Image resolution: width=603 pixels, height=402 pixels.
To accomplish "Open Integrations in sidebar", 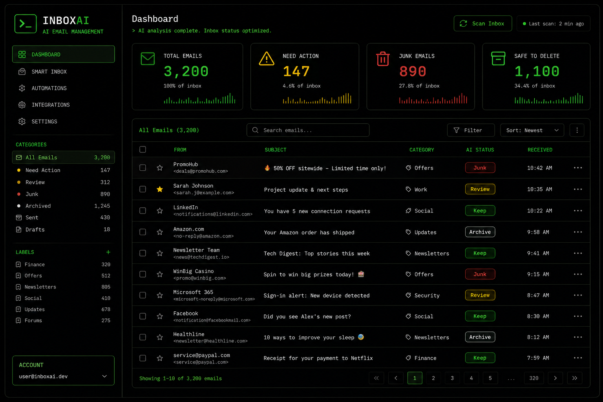I will pos(63,105).
